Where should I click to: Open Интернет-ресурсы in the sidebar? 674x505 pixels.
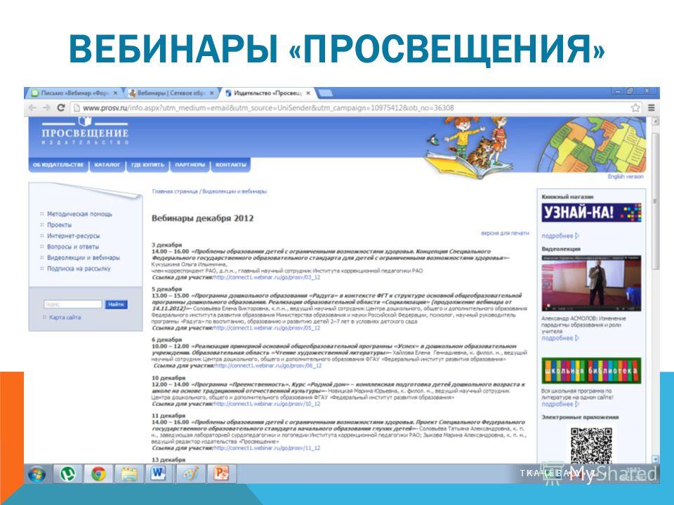click(x=74, y=236)
